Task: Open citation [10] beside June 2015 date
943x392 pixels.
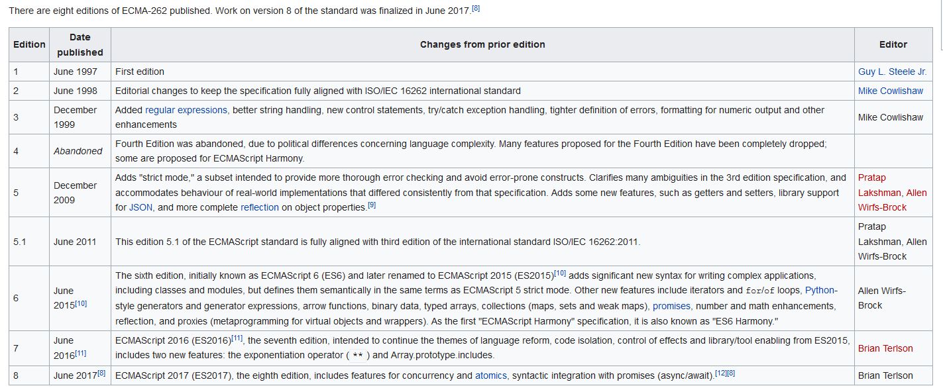Action: pos(81,303)
